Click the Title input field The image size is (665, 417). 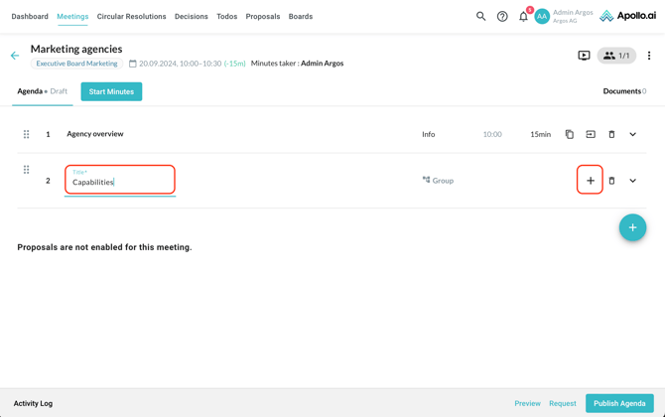click(120, 182)
